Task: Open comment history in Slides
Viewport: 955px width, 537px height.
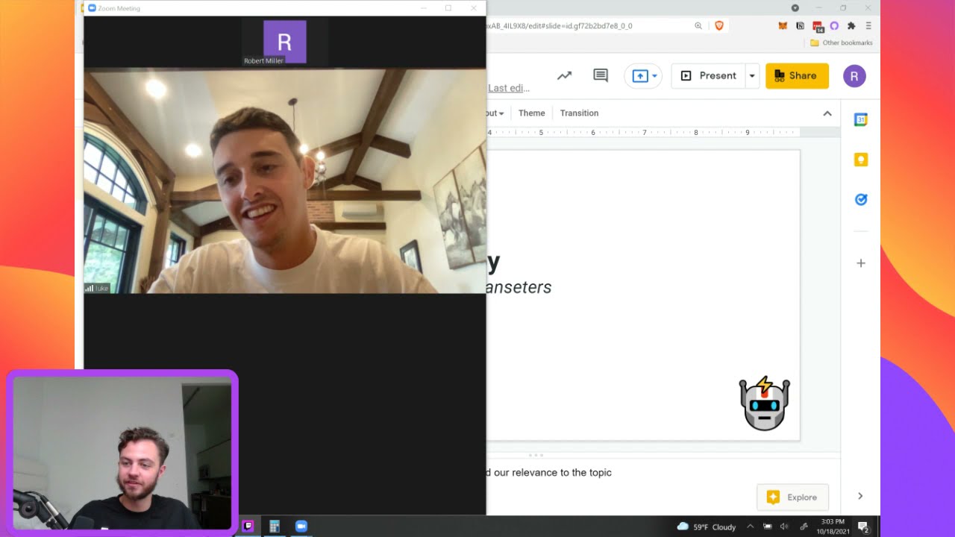Action: pyautogui.click(x=601, y=75)
